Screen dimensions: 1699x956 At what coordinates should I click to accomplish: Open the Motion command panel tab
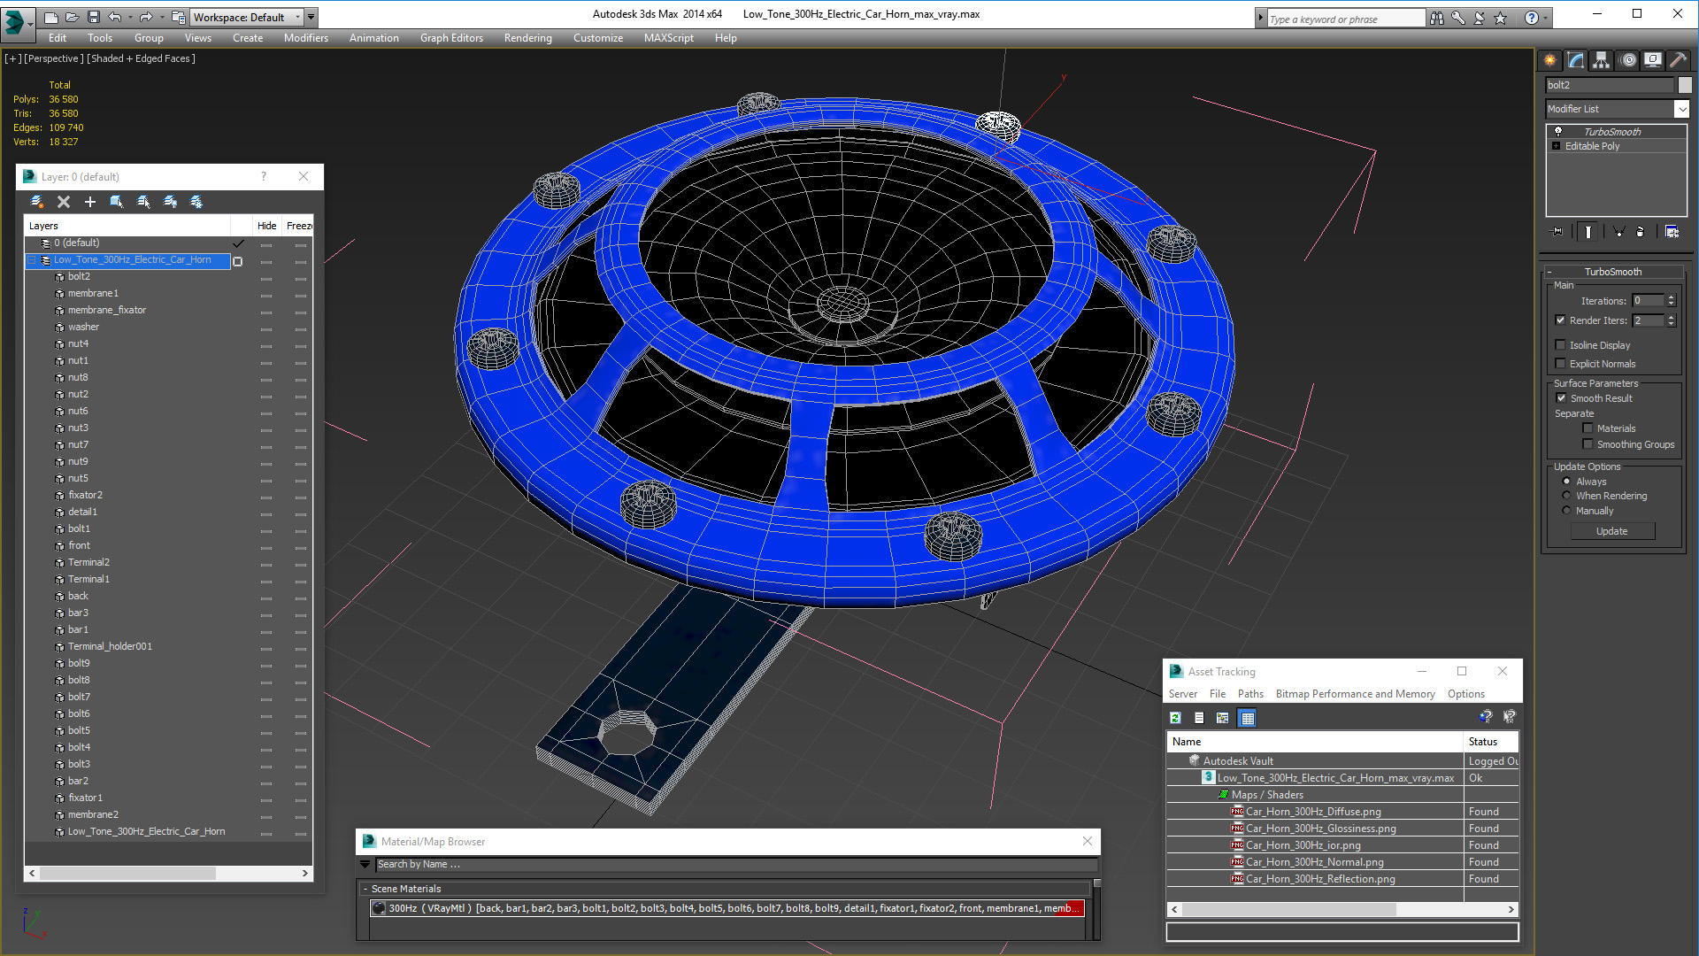coord(1628,60)
